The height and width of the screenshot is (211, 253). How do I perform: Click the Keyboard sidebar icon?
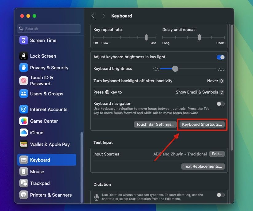point(24,160)
